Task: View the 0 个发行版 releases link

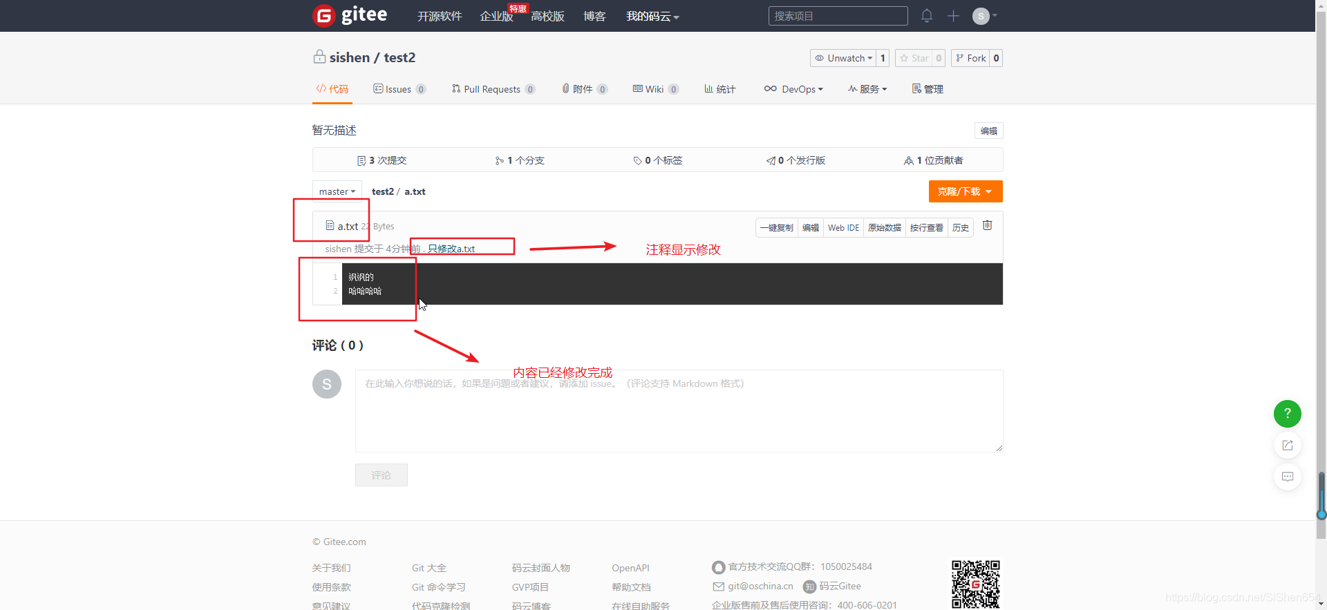Action: coord(796,160)
